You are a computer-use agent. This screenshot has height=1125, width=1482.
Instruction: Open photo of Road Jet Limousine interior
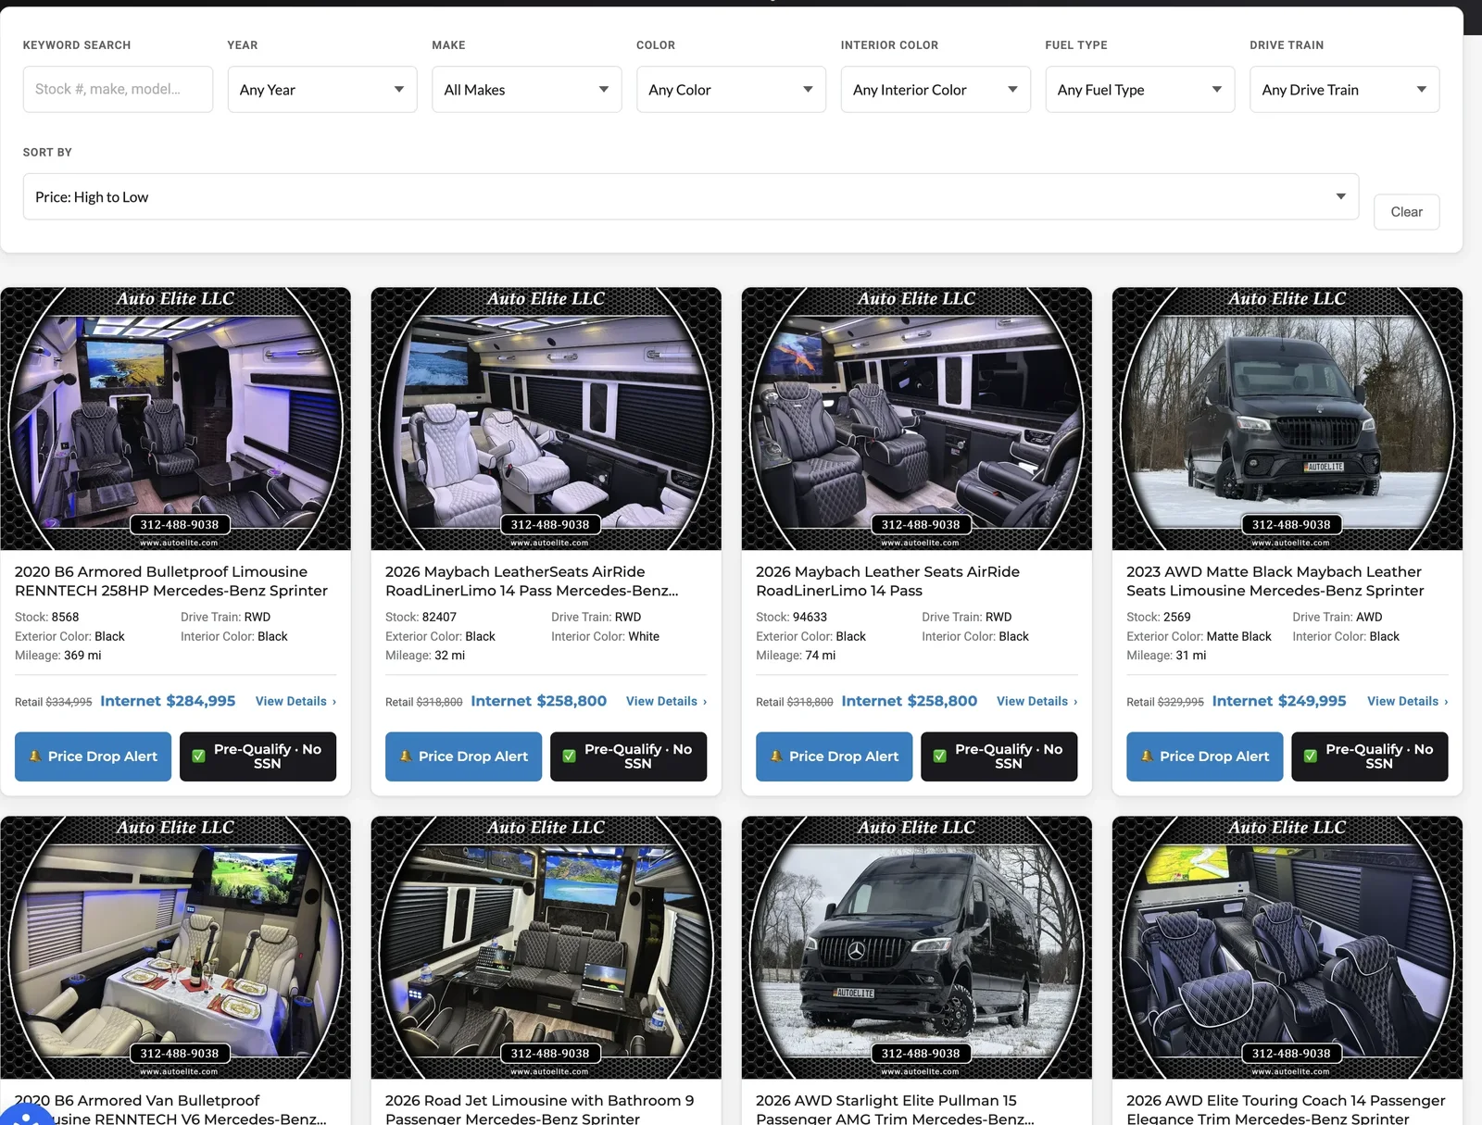[546, 947]
